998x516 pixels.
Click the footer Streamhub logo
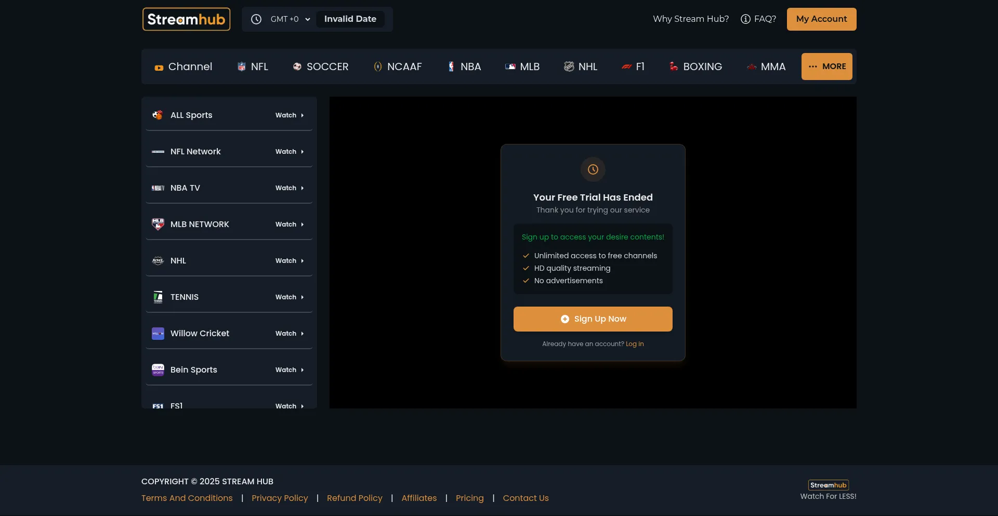pos(829,485)
